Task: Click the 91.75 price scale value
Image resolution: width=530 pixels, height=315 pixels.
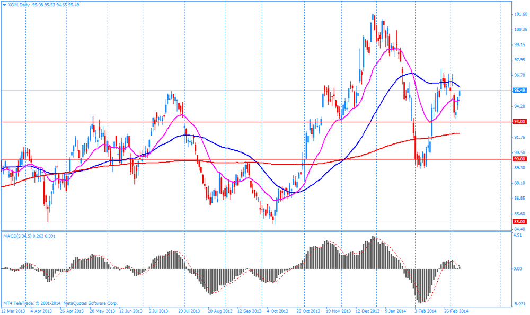Action: pyautogui.click(x=520, y=137)
